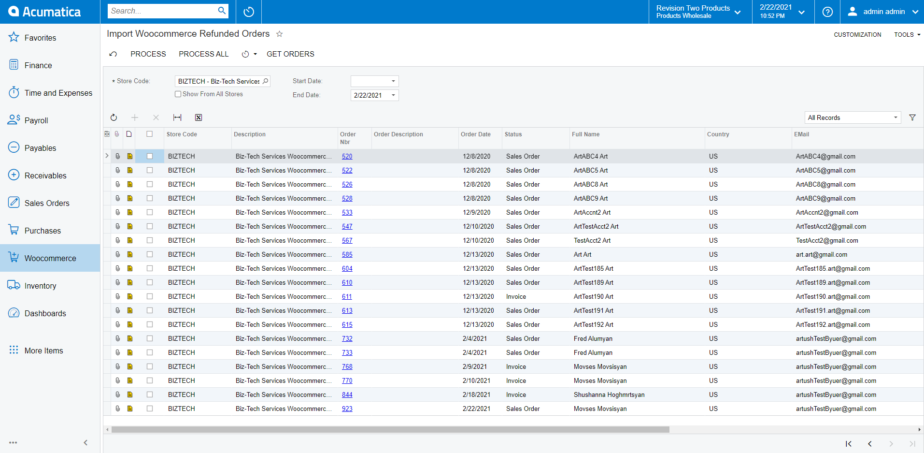The image size is (924, 453).
Task: Open the Payroll people icon
Action: pos(14,120)
